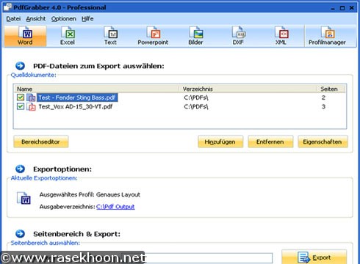The height and width of the screenshot is (264, 360).
Task: Minimize the PdfGrabber window
Action: (x=333, y=8)
